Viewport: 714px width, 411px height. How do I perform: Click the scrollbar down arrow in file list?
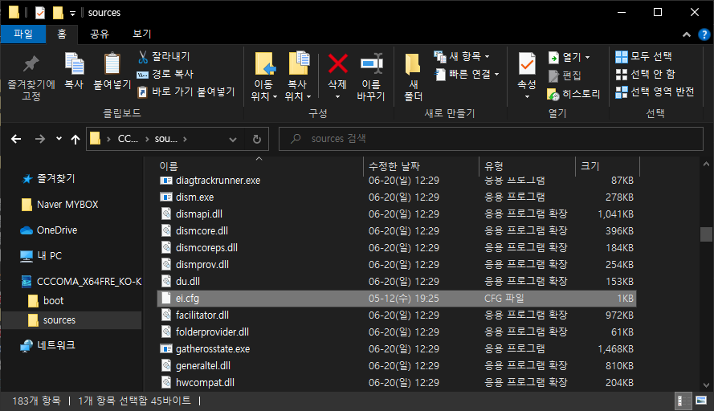coord(706,385)
